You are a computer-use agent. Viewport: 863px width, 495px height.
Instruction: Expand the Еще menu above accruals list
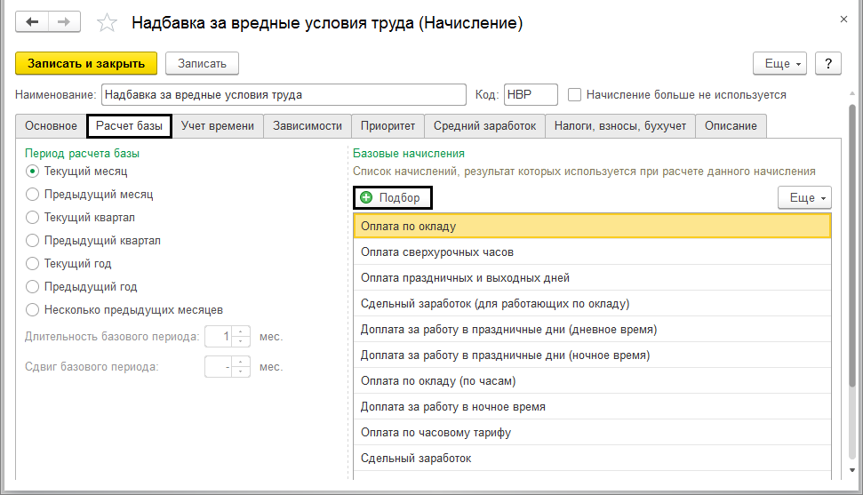[803, 197]
